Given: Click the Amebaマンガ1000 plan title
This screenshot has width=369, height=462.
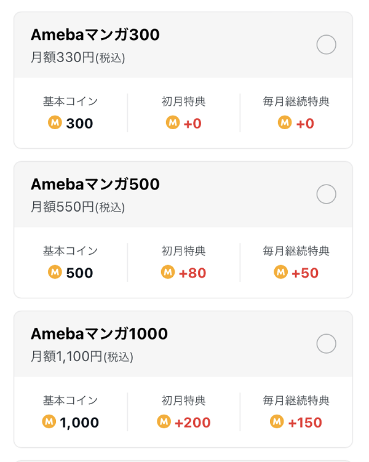Looking at the screenshot, I should [x=99, y=333].
